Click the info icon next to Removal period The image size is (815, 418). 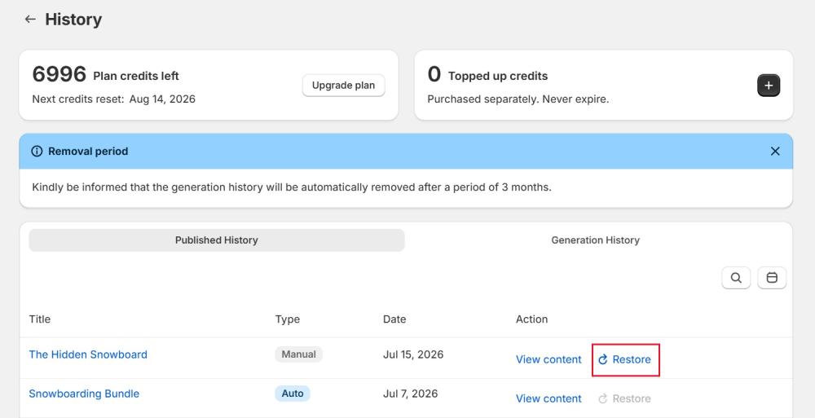tap(37, 152)
